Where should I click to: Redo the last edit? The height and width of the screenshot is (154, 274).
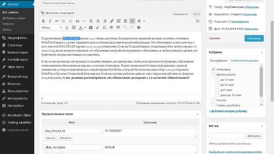(x=132, y=27)
